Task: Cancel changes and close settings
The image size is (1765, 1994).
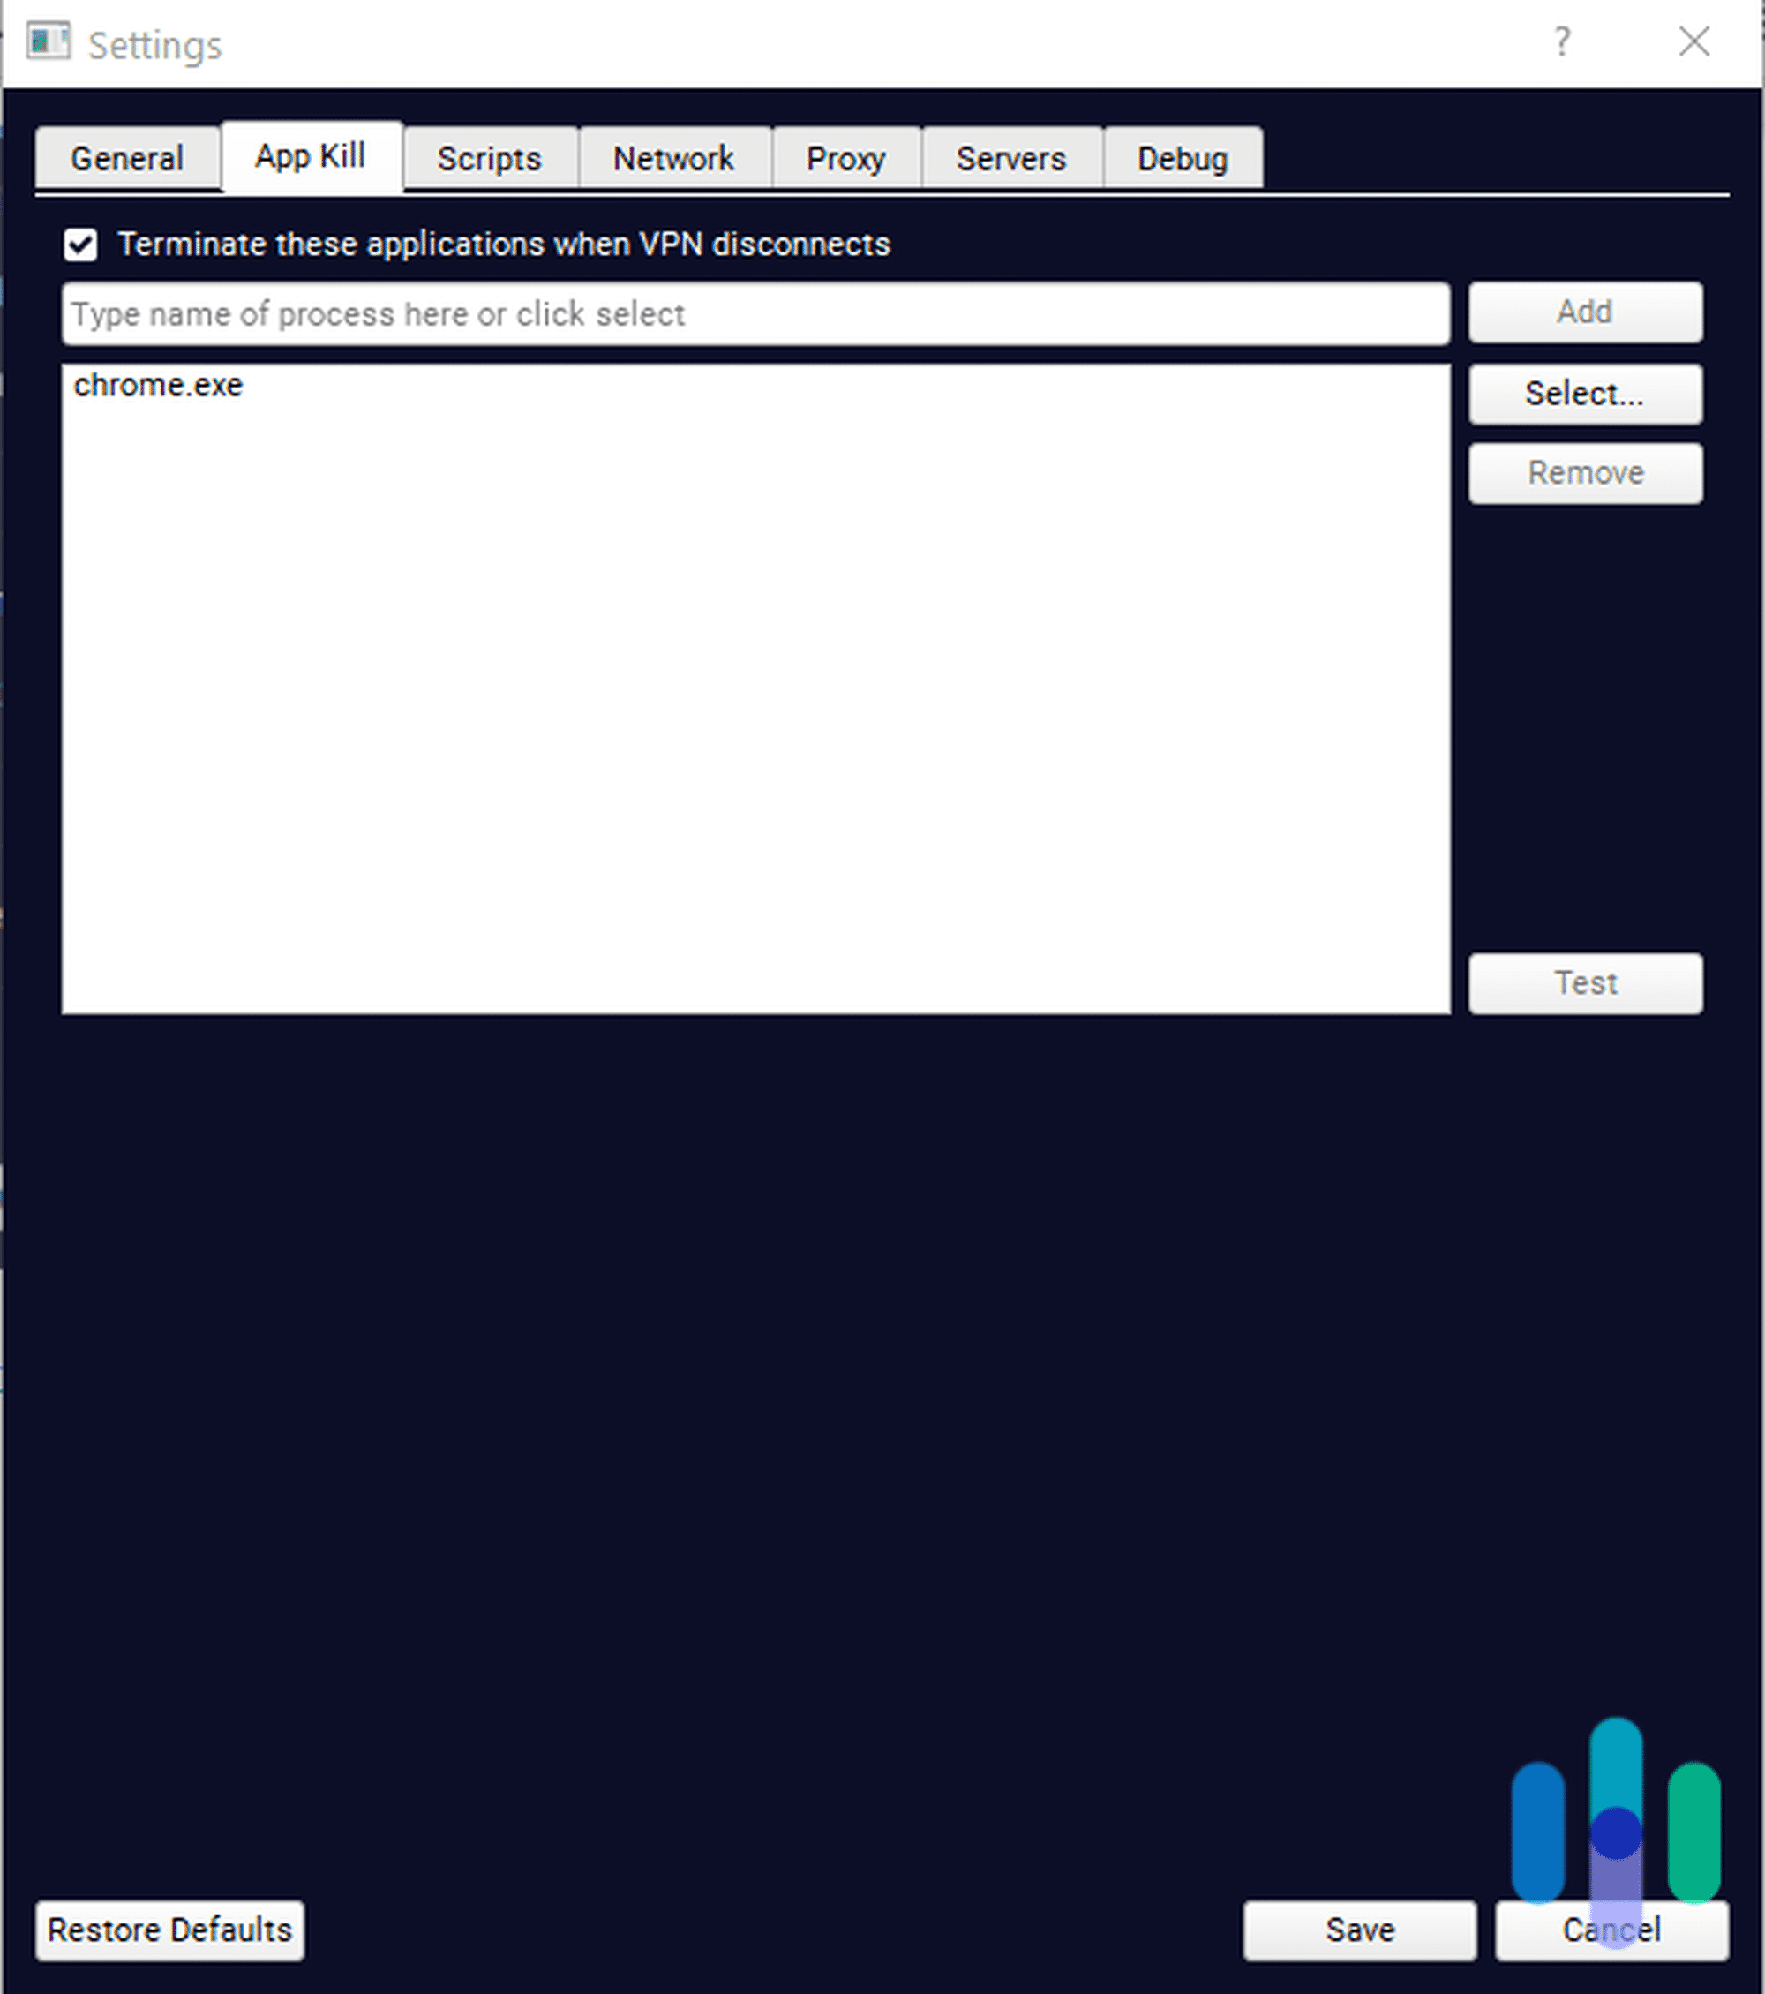Action: pyautogui.click(x=1608, y=1931)
